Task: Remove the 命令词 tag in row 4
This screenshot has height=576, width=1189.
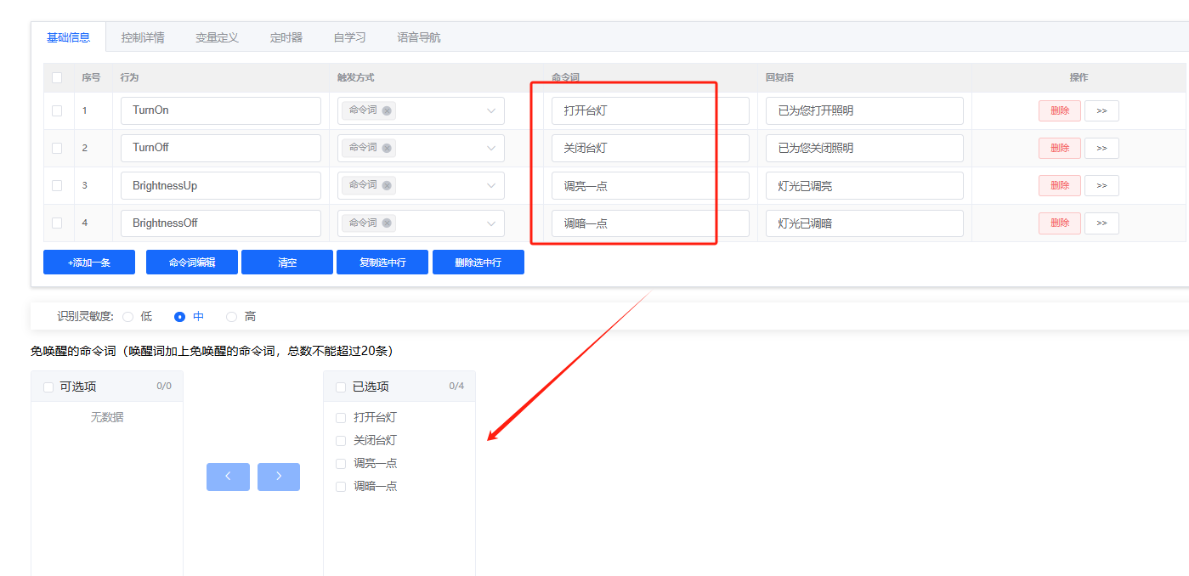Action: pos(388,223)
